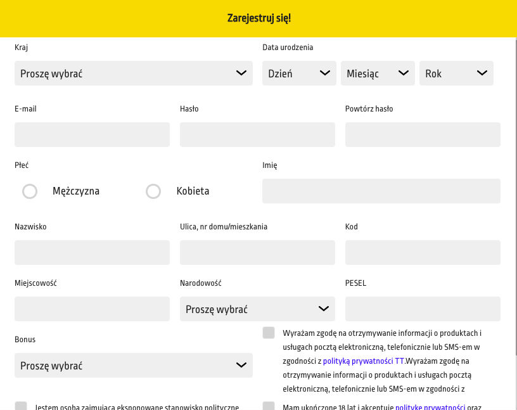Open the Bonus dropdown
This screenshot has height=410, width=517.
pos(134,365)
